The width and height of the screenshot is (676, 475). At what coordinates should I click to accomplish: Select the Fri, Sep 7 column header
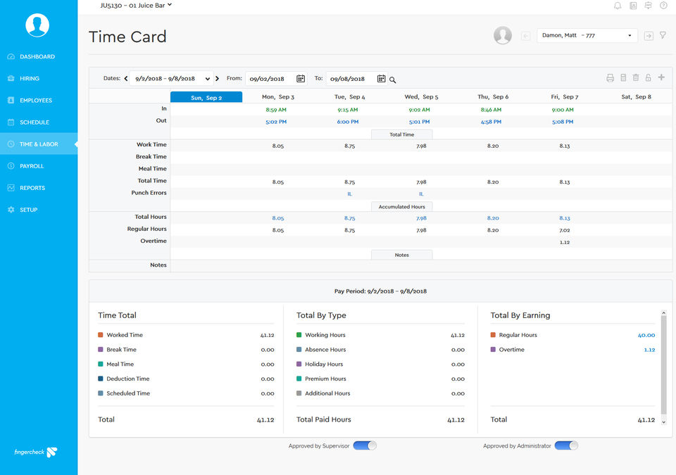tap(564, 97)
